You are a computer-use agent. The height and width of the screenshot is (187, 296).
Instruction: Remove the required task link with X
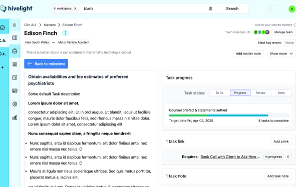click(x=288, y=157)
